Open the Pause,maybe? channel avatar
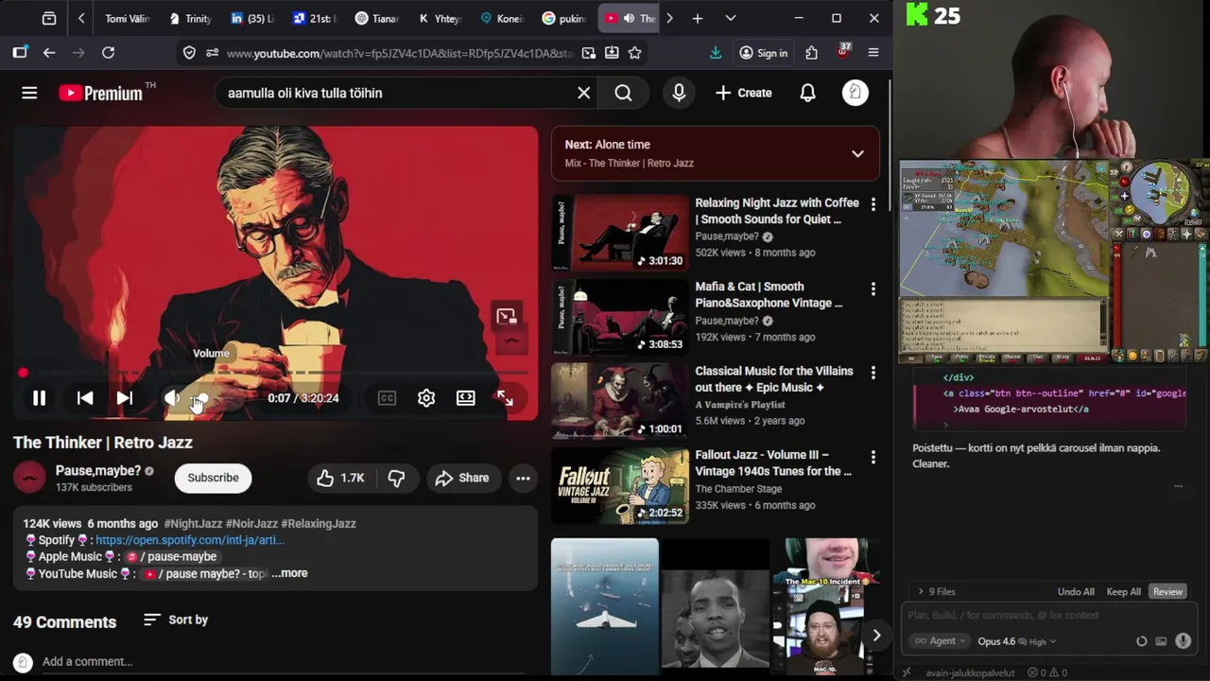The image size is (1210, 681). point(29,478)
